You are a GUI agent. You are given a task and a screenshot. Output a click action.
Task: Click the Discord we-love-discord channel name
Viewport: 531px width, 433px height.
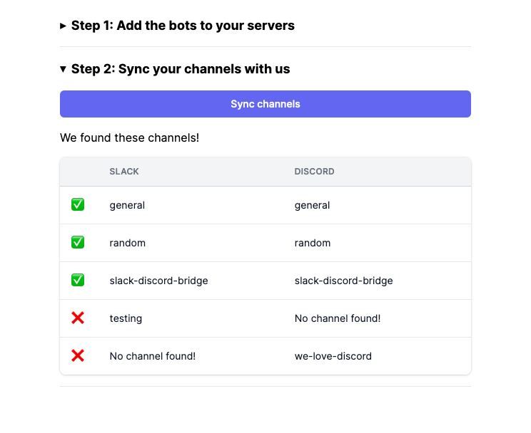click(x=333, y=356)
